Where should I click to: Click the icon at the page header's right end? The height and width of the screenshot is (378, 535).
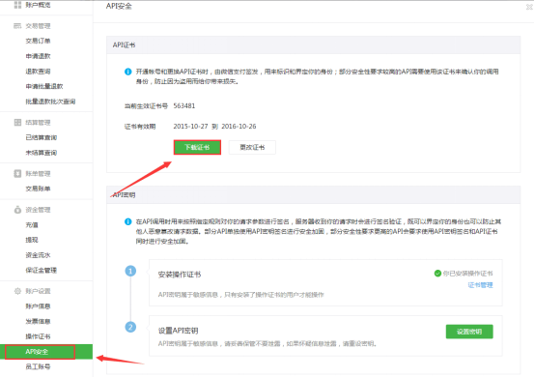pos(529,7)
